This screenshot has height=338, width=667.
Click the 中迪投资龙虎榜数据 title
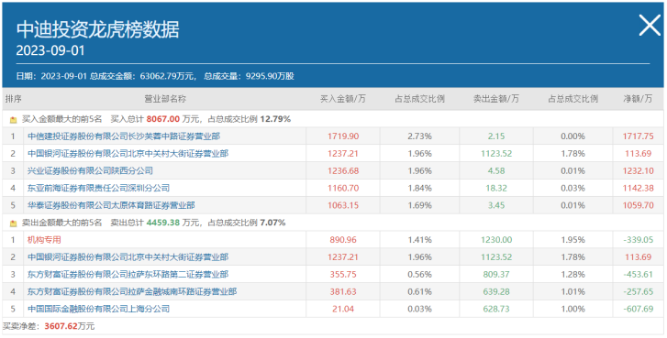(98, 29)
